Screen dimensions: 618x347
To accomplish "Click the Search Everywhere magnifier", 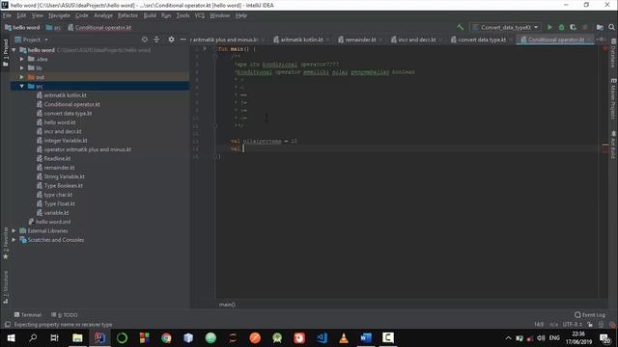I will click(x=611, y=27).
